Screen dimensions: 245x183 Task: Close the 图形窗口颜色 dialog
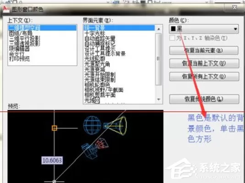pos(234,7)
